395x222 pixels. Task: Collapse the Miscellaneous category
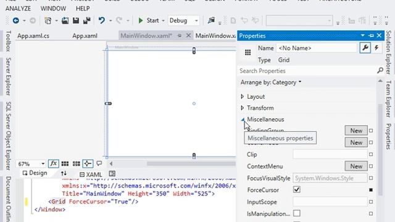[x=243, y=120]
